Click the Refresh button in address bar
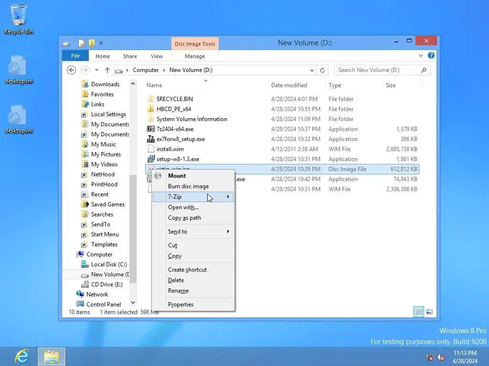Viewport: 489px width, 366px height. [x=322, y=71]
